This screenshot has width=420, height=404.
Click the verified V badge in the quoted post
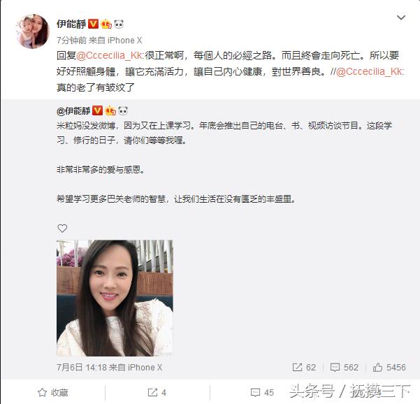(x=98, y=110)
